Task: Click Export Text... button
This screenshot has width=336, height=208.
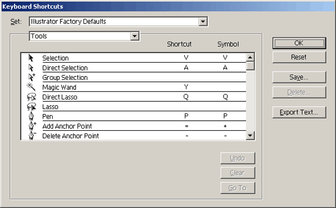Action: [299, 112]
